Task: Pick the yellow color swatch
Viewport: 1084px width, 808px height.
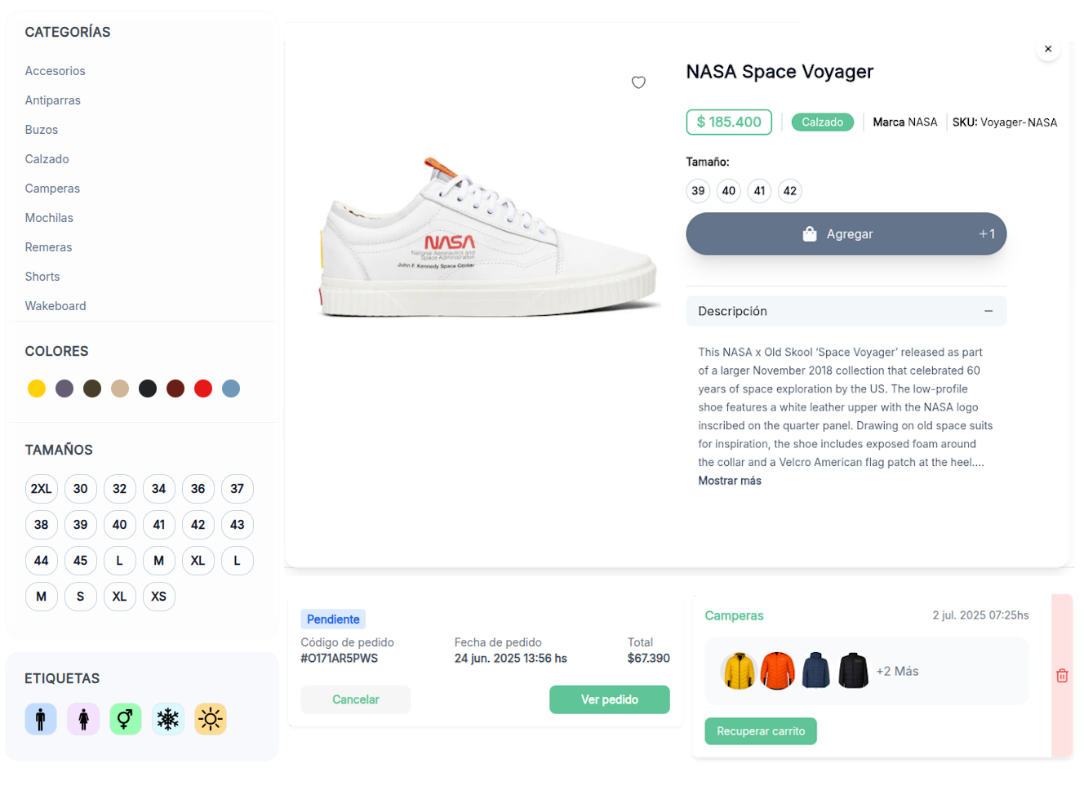Action: click(37, 388)
